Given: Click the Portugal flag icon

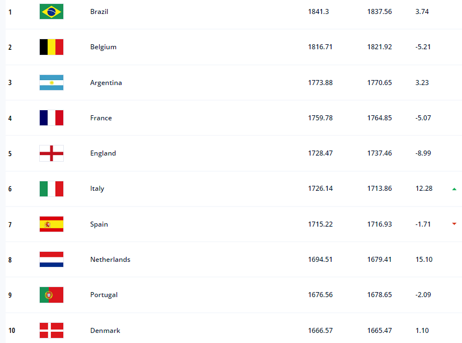Looking at the screenshot, I should (52, 295).
